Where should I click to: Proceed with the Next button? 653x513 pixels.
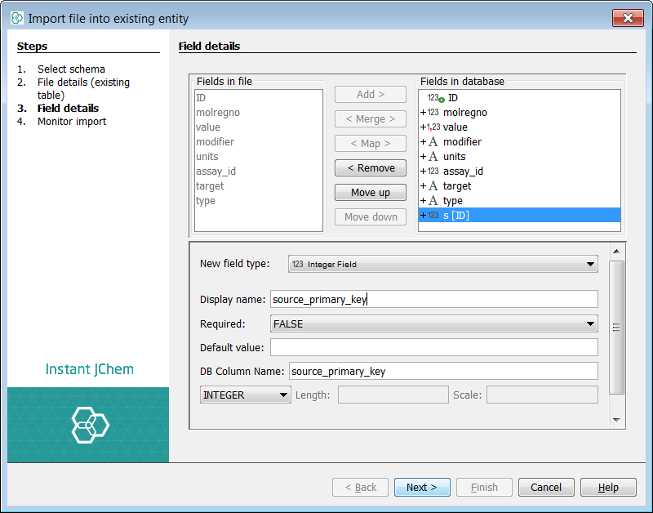[x=422, y=488]
